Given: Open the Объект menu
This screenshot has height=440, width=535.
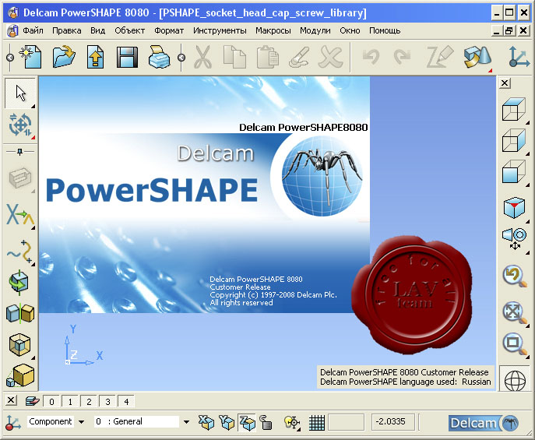Looking at the screenshot, I should click(x=129, y=30).
